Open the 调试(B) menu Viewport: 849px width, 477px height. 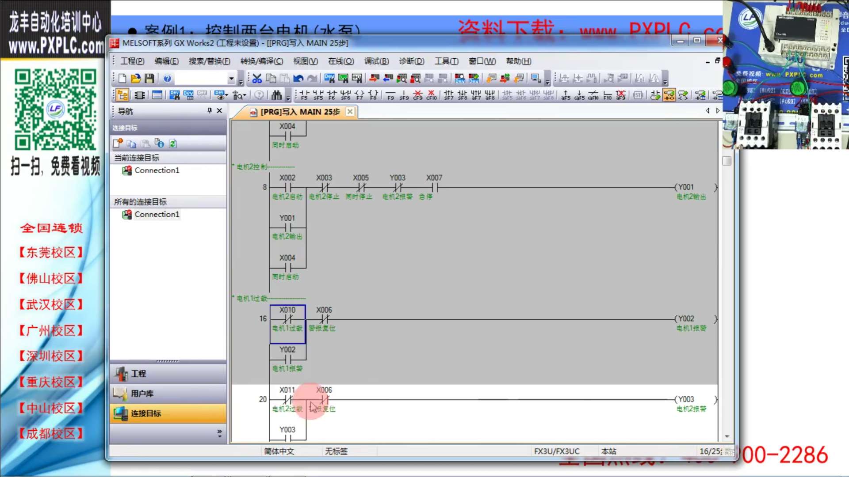click(376, 61)
